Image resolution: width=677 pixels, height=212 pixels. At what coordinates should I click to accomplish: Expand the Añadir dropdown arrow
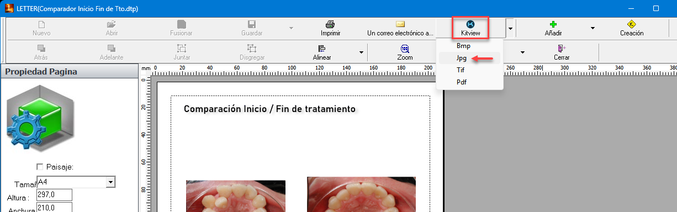(593, 28)
